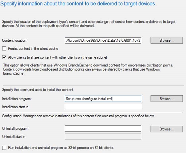Screen dimensions: 186x153
Task: Click the 'Uninstall program:' label
Action: (x=15, y=129)
